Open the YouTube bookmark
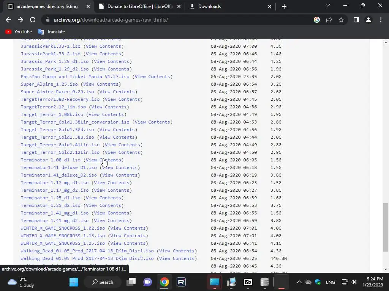 [19, 32]
